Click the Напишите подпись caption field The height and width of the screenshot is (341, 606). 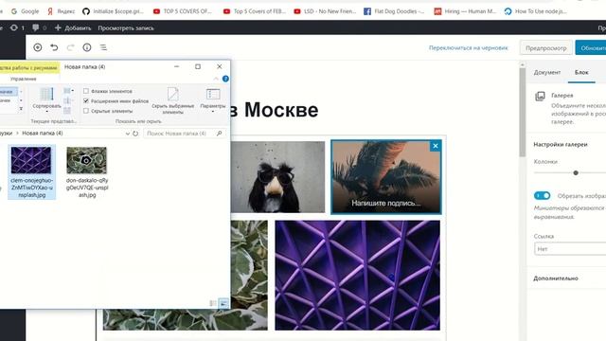[385, 203]
